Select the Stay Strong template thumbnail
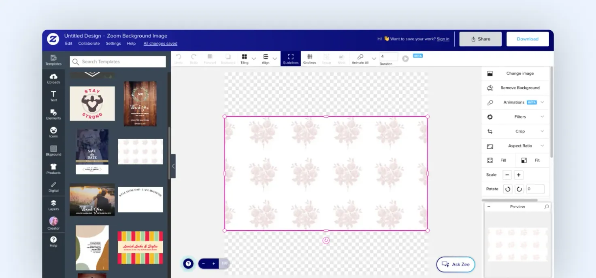Screen dimensions: 596x278 click(x=92, y=103)
